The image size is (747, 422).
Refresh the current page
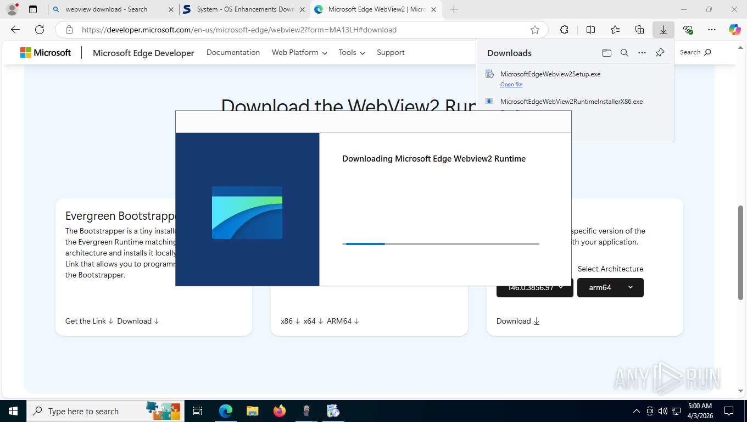click(40, 30)
